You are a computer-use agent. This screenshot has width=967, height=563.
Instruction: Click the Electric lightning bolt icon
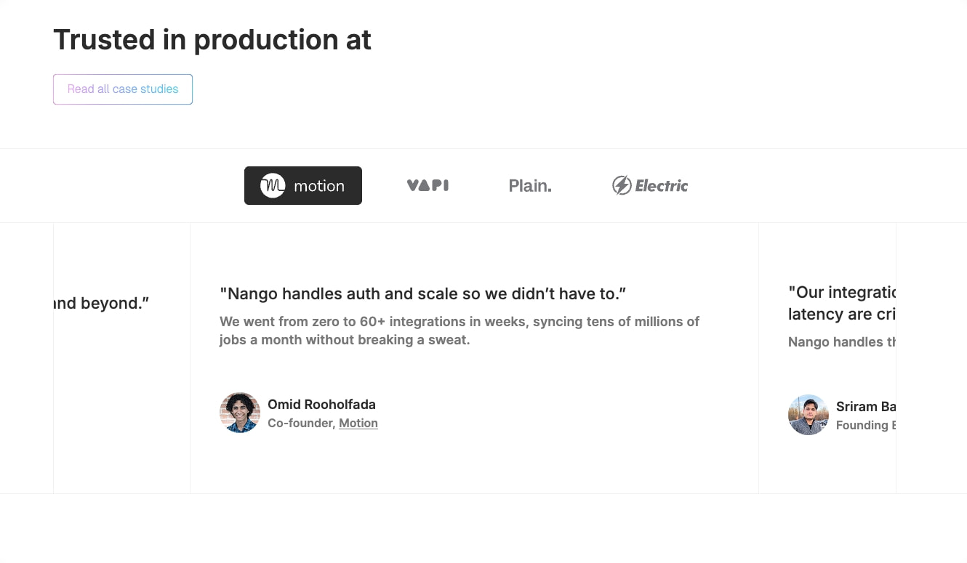(622, 186)
